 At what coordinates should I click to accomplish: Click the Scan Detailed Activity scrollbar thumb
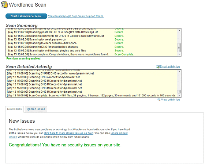point(179,92)
